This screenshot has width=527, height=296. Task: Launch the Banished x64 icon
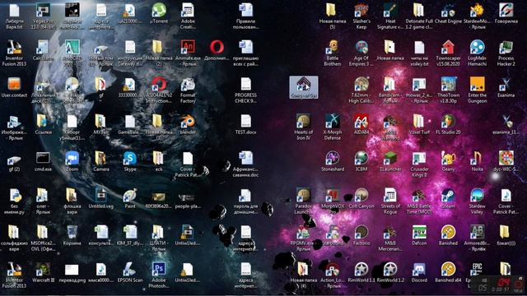tap(448, 272)
